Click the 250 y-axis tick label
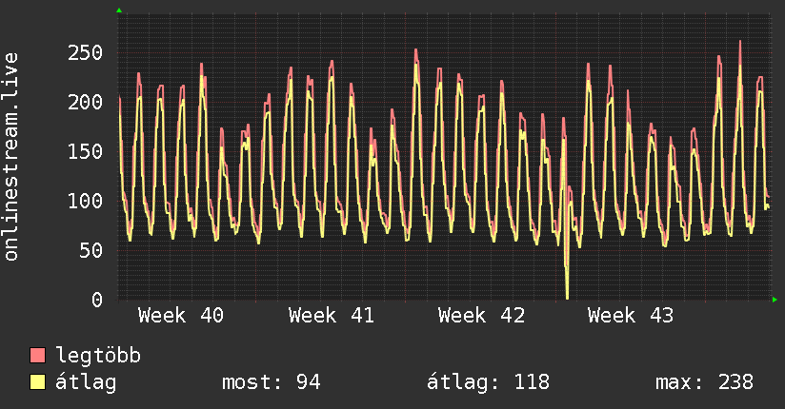The height and width of the screenshot is (409, 785). 85,53
